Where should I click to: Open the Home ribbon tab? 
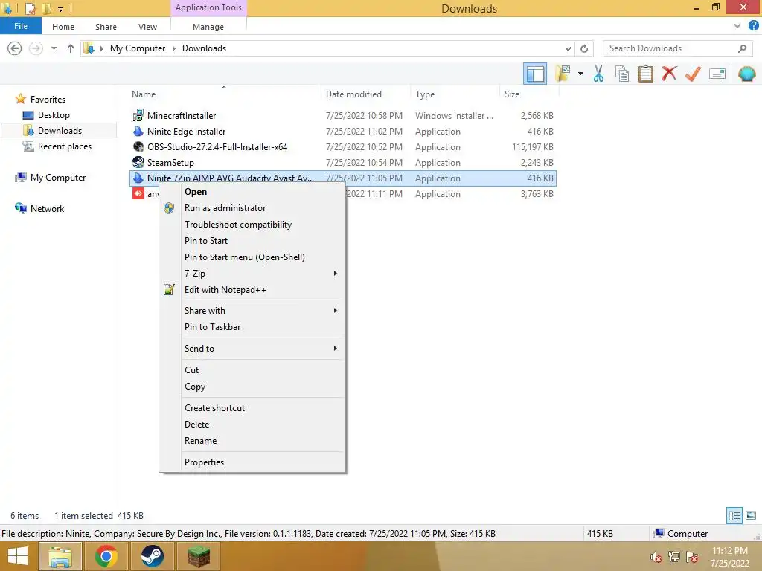pos(63,27)
